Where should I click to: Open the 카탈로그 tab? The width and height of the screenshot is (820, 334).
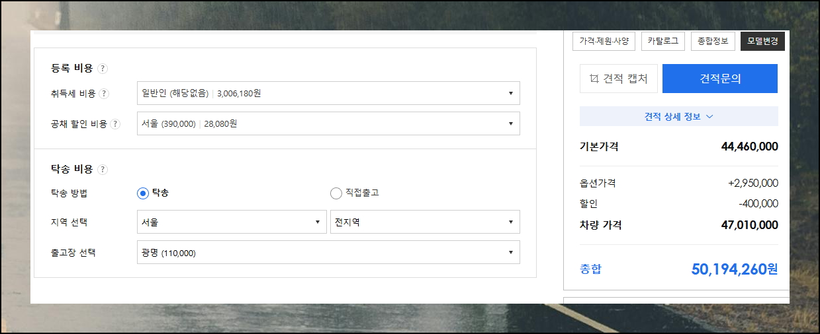[662, 41]
